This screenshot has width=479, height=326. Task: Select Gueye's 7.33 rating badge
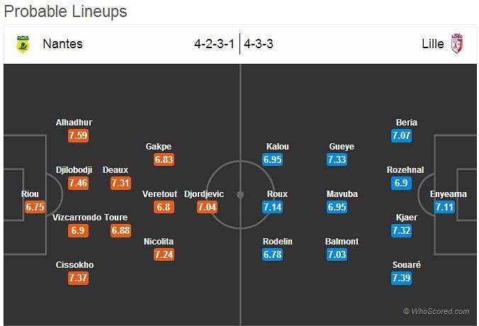(337, 159)
